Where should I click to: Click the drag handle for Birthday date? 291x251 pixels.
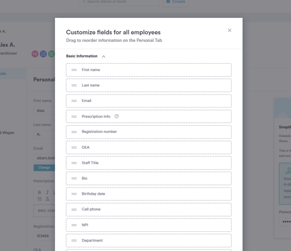coord(74,194)
